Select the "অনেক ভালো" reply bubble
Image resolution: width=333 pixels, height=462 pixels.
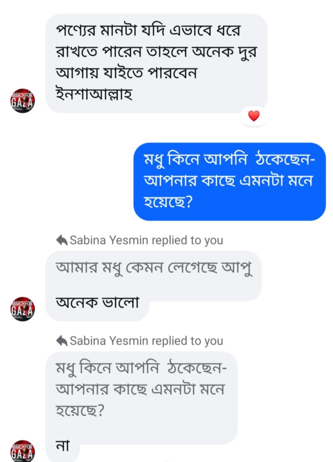pos(97,303)
